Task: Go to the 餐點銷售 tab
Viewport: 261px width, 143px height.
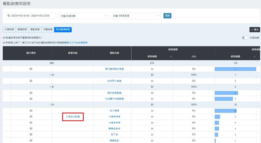Action: 35,30
